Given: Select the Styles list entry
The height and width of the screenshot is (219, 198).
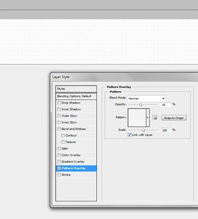Looking at the screenshot, I should [76, 89].
